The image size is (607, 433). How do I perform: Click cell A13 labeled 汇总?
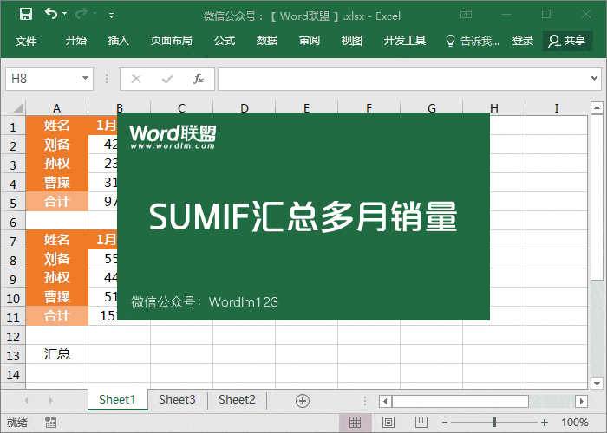57,353
